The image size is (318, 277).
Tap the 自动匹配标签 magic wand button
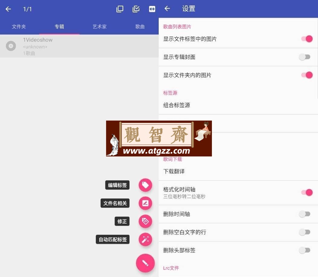pos(145,239)
